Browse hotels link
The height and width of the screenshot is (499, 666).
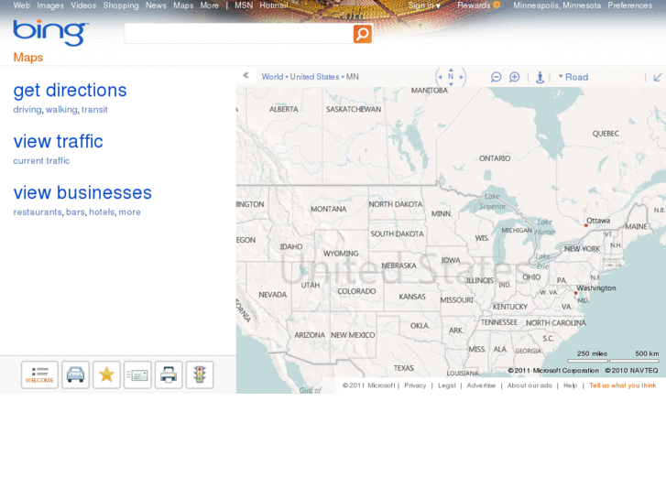pyautogui.click(x=102, y=212)
